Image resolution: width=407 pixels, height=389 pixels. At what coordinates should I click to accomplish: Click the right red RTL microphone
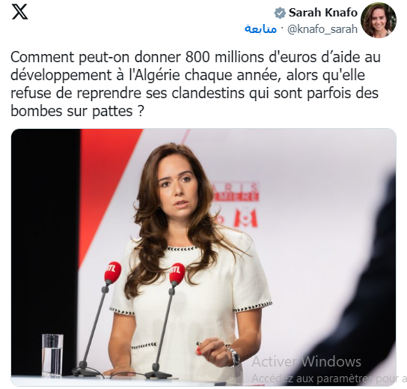[x=177, y=274]
